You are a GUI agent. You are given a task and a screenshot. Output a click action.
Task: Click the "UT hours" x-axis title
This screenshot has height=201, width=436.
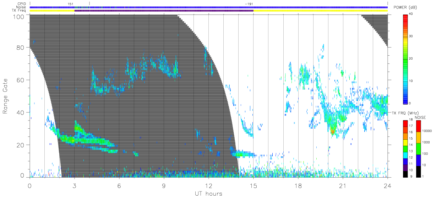(x=208, y=194)
